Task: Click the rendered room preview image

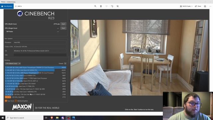Action: [x=139, y=58]
